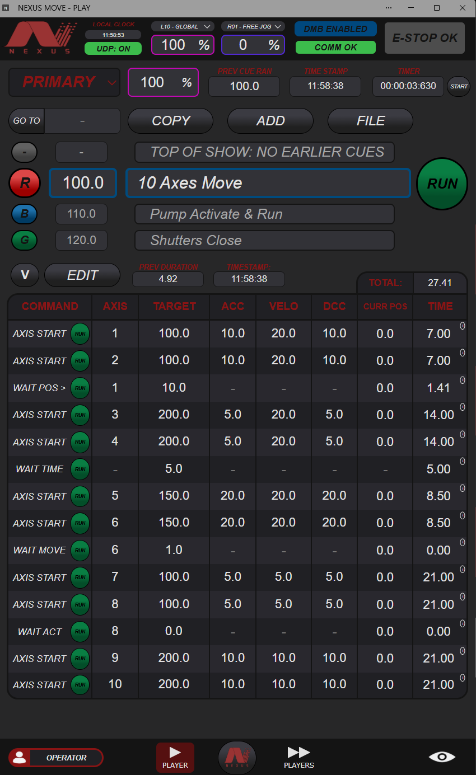Image resolution: width=476 pixels, height=775 pixels.
Task: Run the Axis 1 AXIS START command
Action: click(80, 334)
